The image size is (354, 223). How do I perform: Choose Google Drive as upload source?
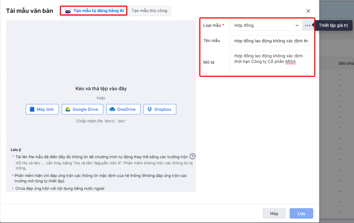pos(82,109)
